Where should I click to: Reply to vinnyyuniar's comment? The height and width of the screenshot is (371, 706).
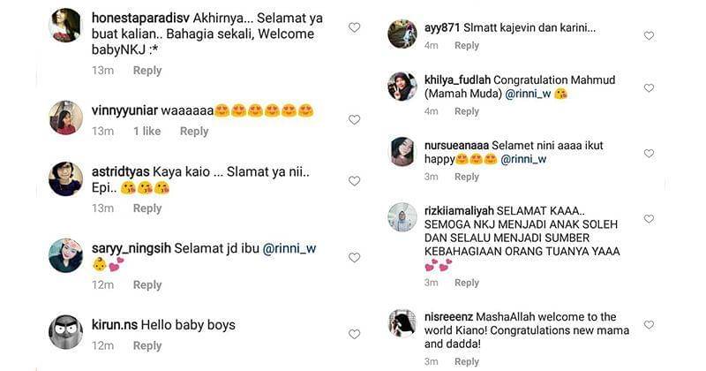pos(194,131)
